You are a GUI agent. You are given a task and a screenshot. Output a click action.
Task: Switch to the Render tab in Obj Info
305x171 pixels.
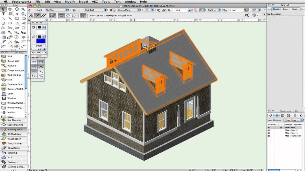tap(295, 9)
